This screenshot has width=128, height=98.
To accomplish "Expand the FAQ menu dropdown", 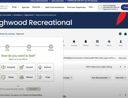I will 92,7.
